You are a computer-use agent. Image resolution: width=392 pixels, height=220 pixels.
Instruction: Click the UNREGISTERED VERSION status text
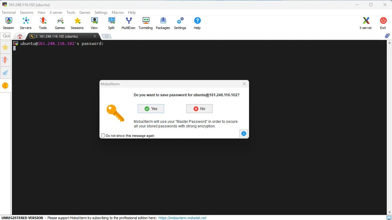(x=22, y=218)
